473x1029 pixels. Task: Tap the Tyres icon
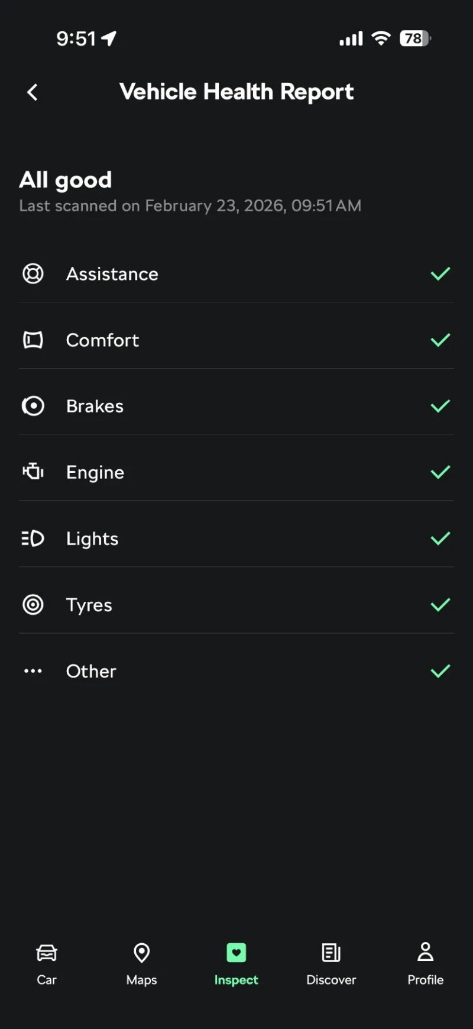33,605
